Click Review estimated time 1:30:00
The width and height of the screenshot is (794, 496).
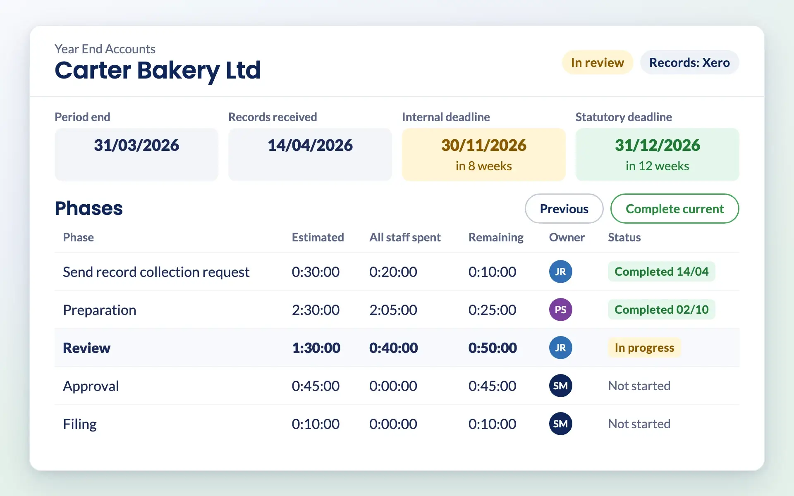pos(316,348)
